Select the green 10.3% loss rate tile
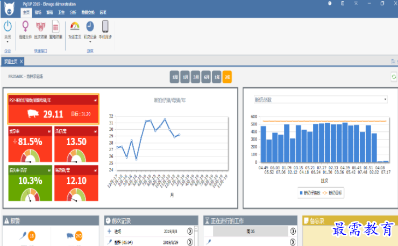Screen dimensions: 398x246 click(30, 183)
